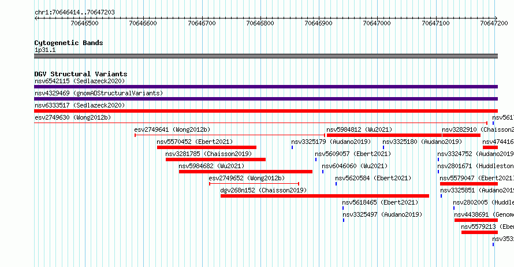Click the nsv5579213 red variant bar

point(479,232)
